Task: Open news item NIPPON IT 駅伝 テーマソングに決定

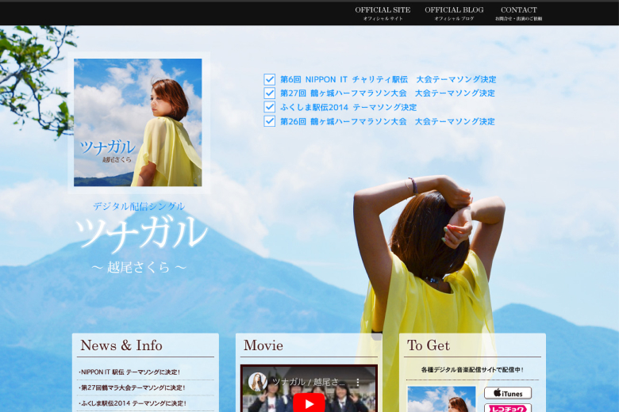Action: pos(129,372)
